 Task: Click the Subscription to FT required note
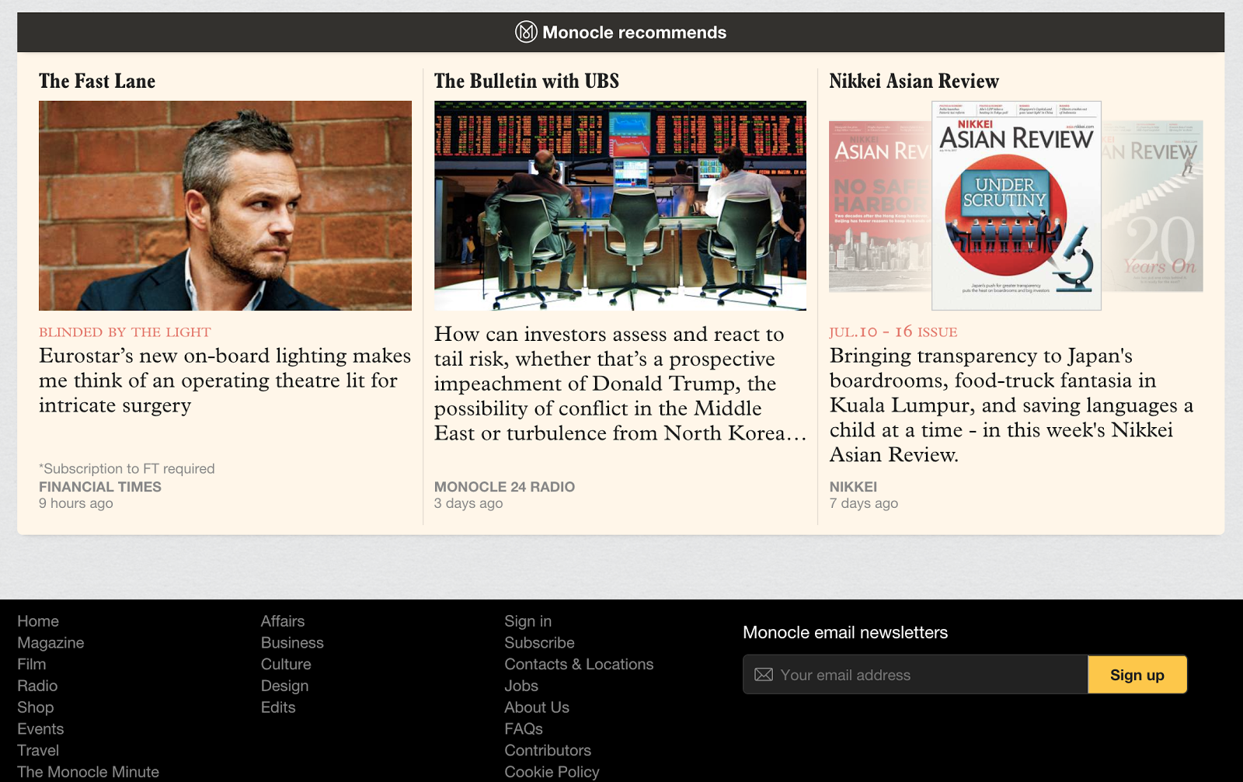[127, 469]
